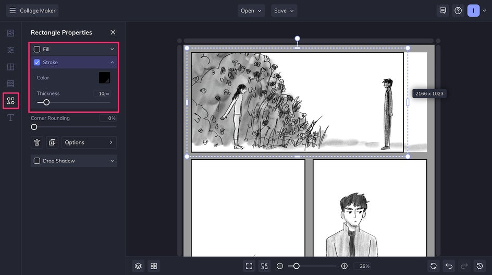Image resolution: width=492 pixels, height=275 pixels.
Task: Zoom out with the minus icon
Action: tap(280, 266)
